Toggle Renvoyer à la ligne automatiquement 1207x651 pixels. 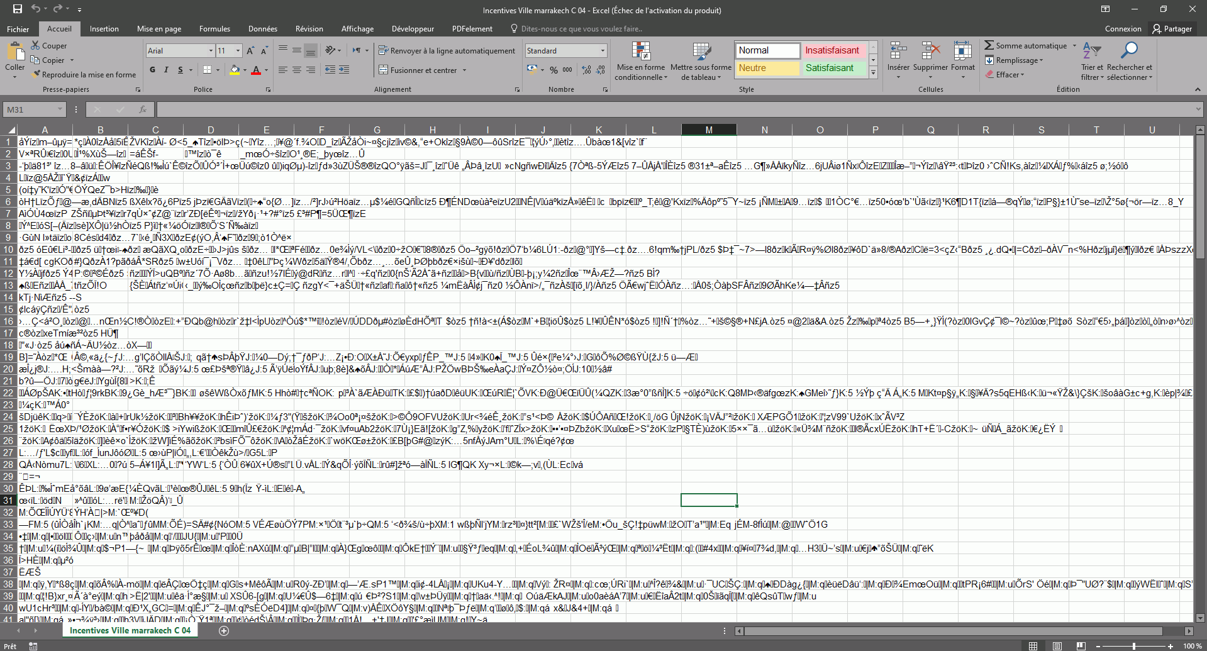point(447,51)
